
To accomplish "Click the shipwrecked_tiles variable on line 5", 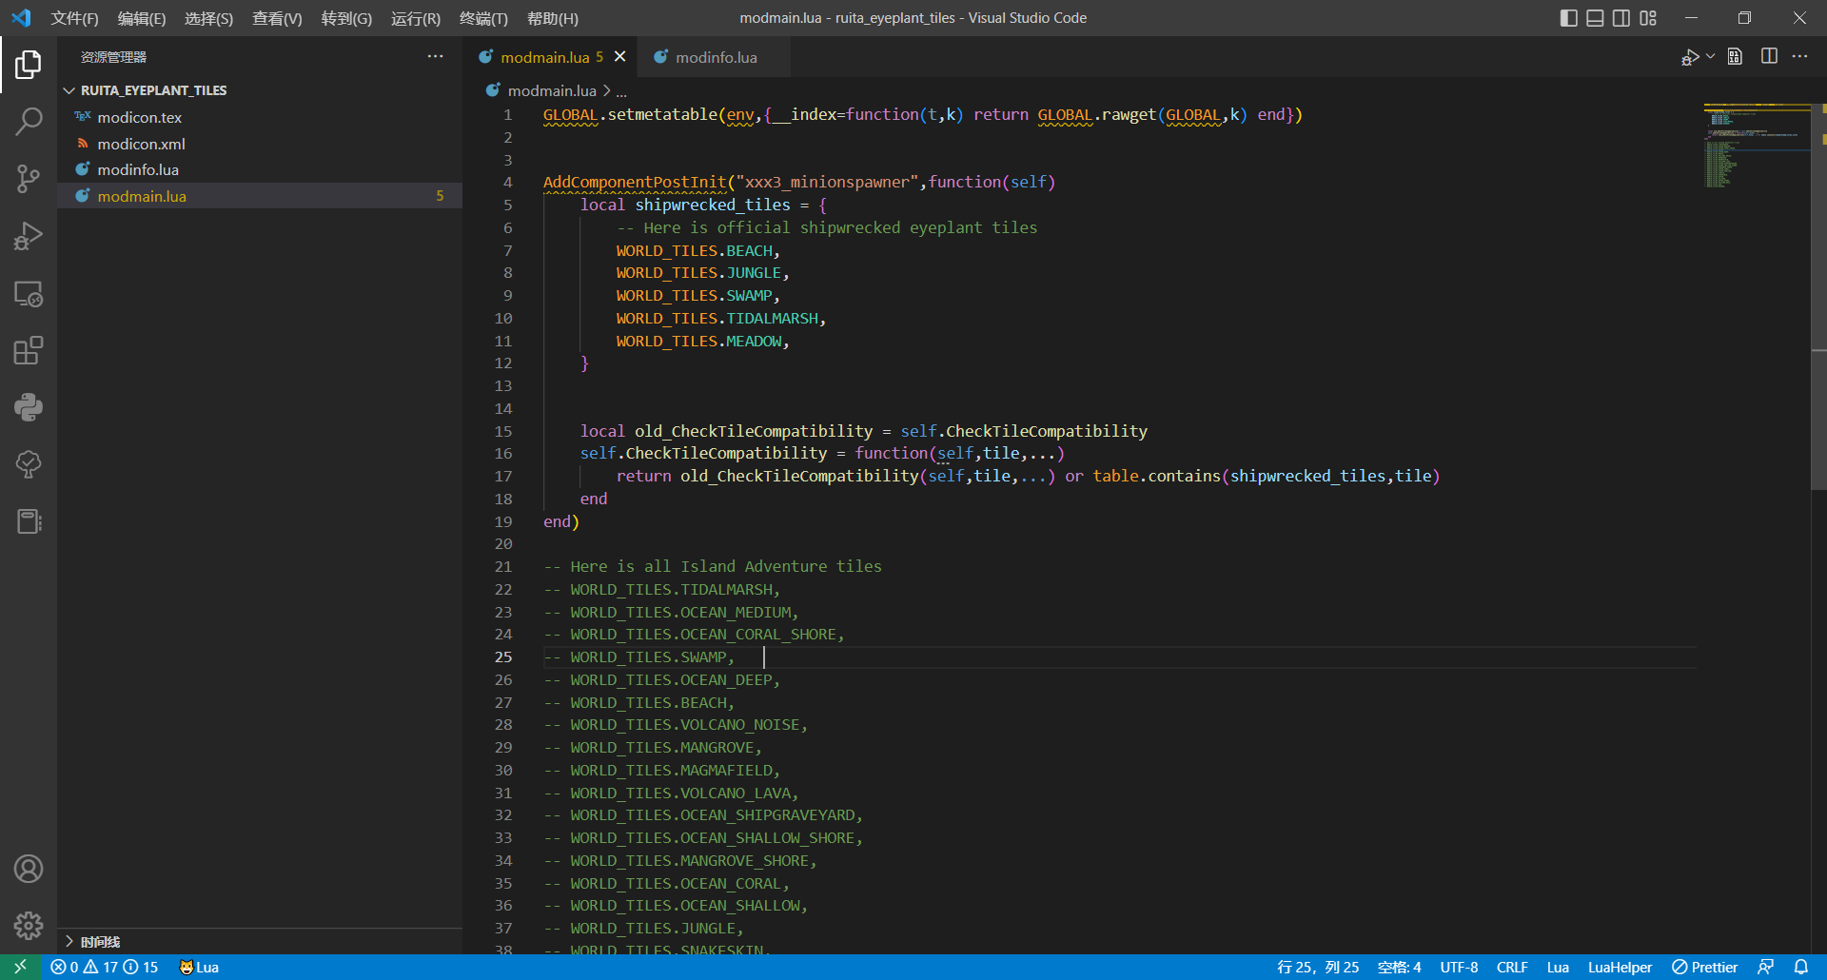I will click(x=713, y=205).
